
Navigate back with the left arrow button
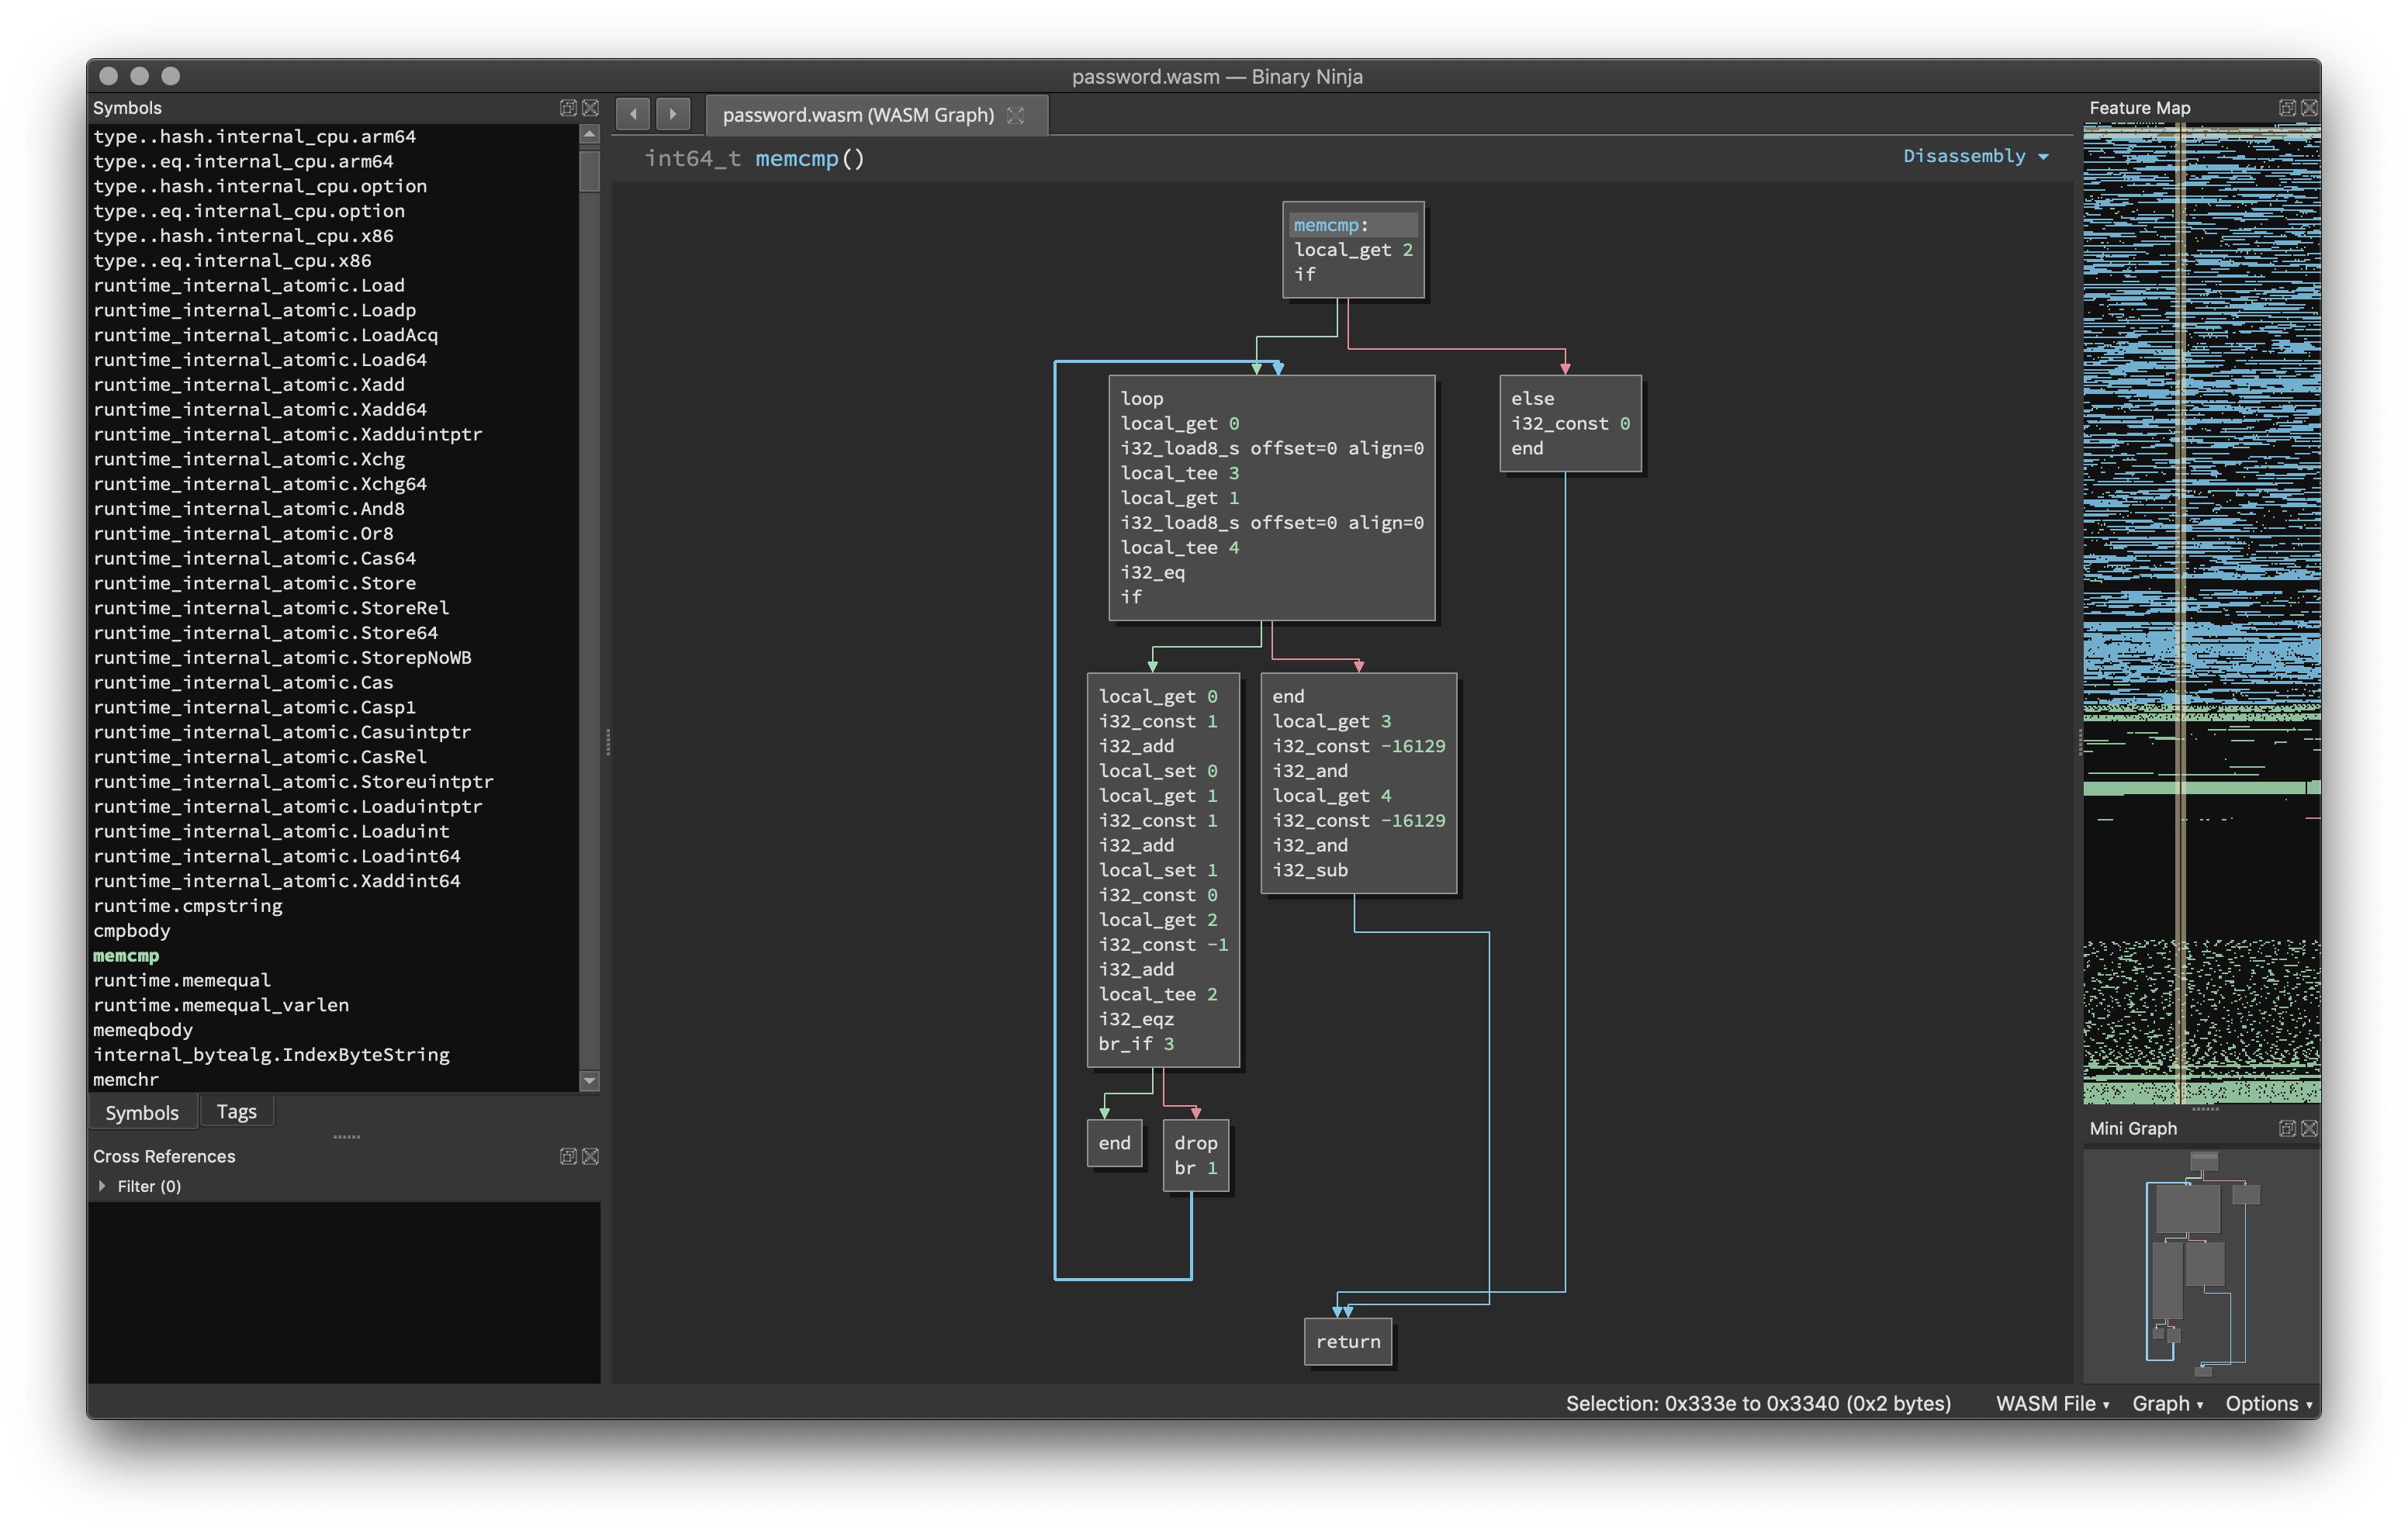[633, 114]
